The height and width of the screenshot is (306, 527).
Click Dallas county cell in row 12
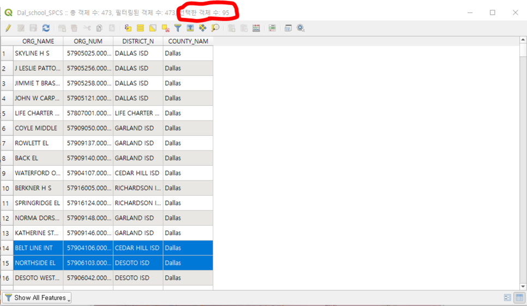pos(188,218)
